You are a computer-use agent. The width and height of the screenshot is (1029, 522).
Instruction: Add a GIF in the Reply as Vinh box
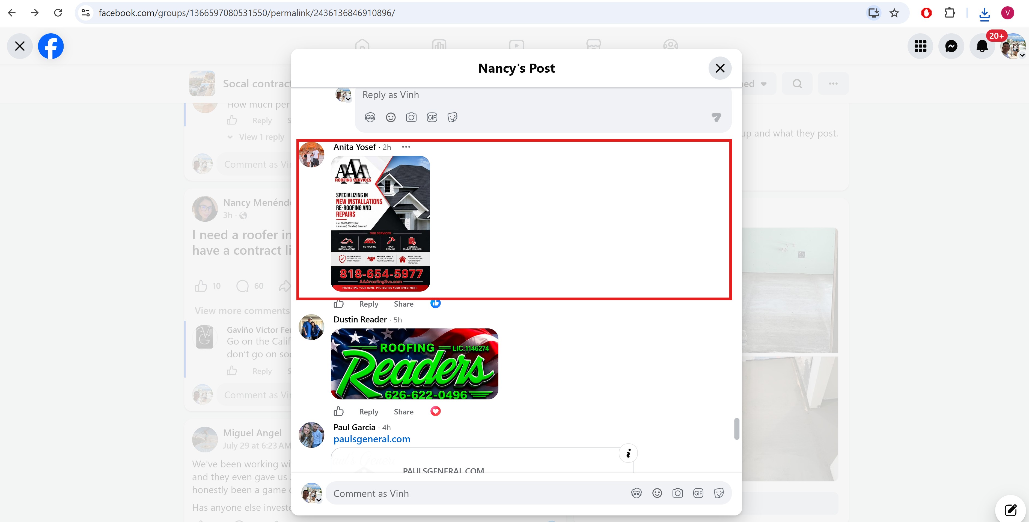(432, 117)
